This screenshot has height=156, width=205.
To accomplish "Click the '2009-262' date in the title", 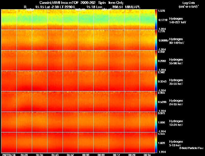I will pyautogui.click(x=88, y=3).
